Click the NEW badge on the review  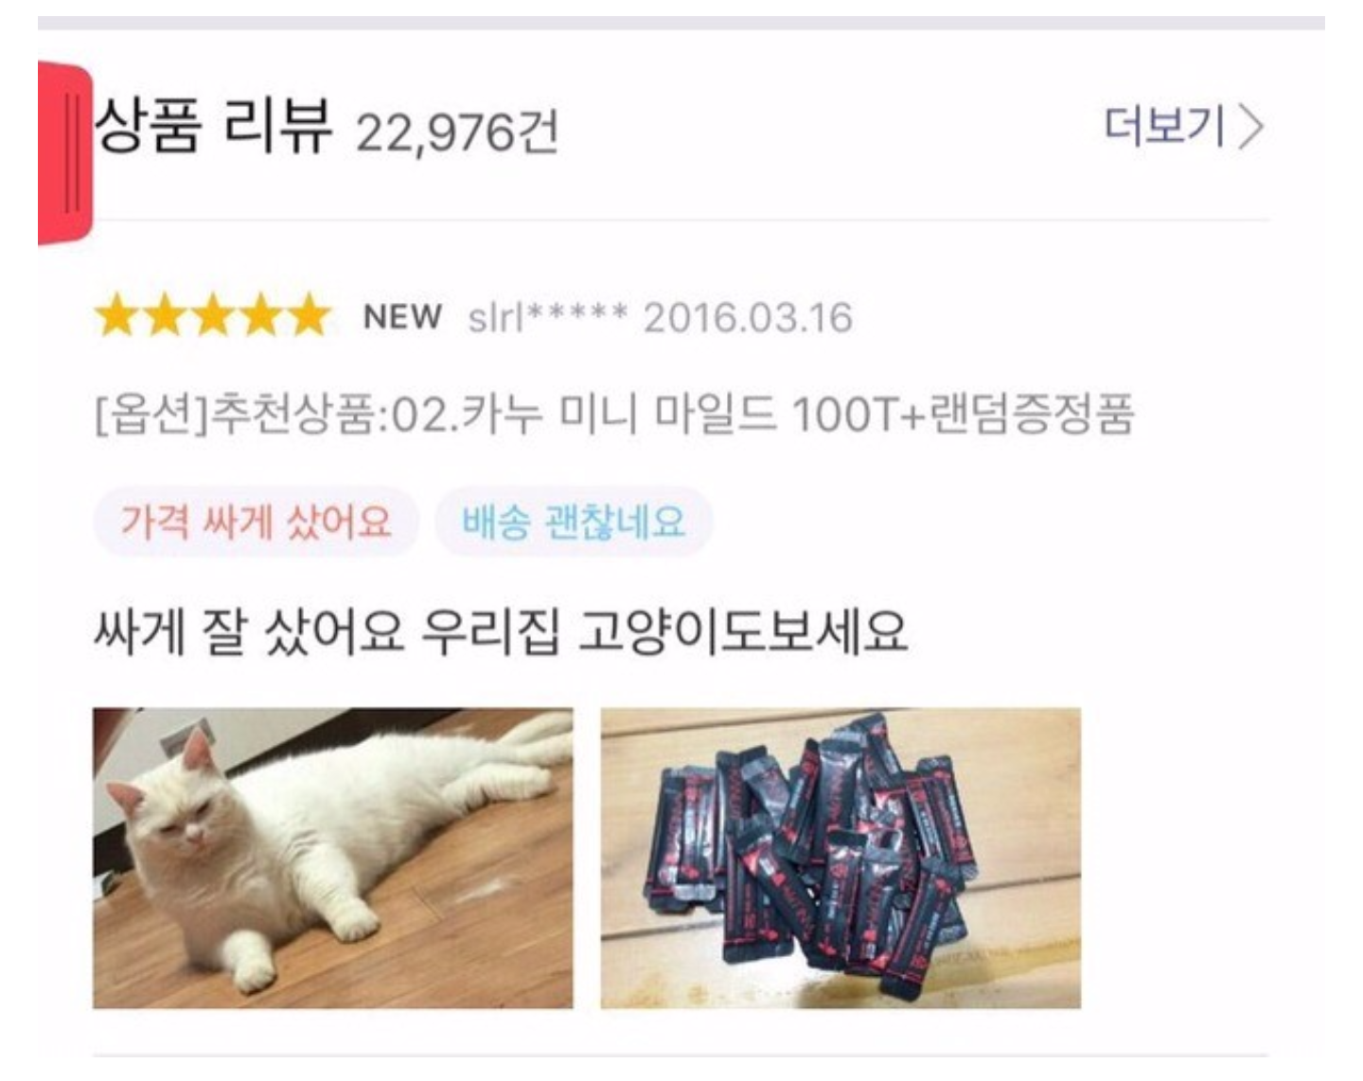click(402, 316)
